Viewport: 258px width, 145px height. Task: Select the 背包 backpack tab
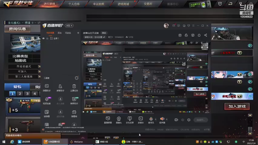[x=17, y=87]
